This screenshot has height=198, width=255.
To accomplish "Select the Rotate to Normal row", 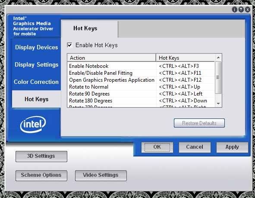I will (141, 87).
